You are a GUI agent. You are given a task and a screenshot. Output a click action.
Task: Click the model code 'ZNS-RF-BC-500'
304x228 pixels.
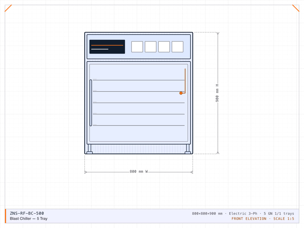coord(27,213)
